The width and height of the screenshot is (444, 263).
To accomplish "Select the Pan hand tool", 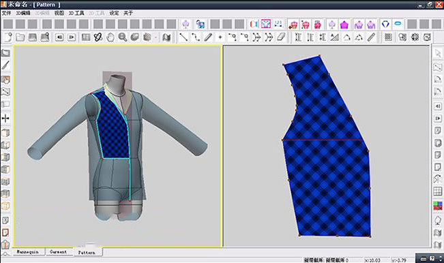I will click(x=110, y=37).
